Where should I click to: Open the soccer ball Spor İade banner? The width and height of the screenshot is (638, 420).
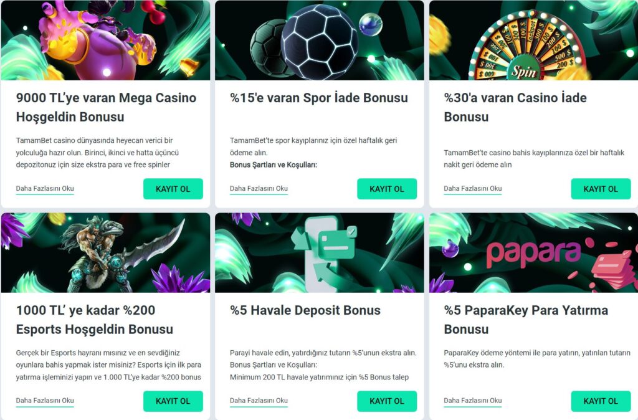point(320,40)
